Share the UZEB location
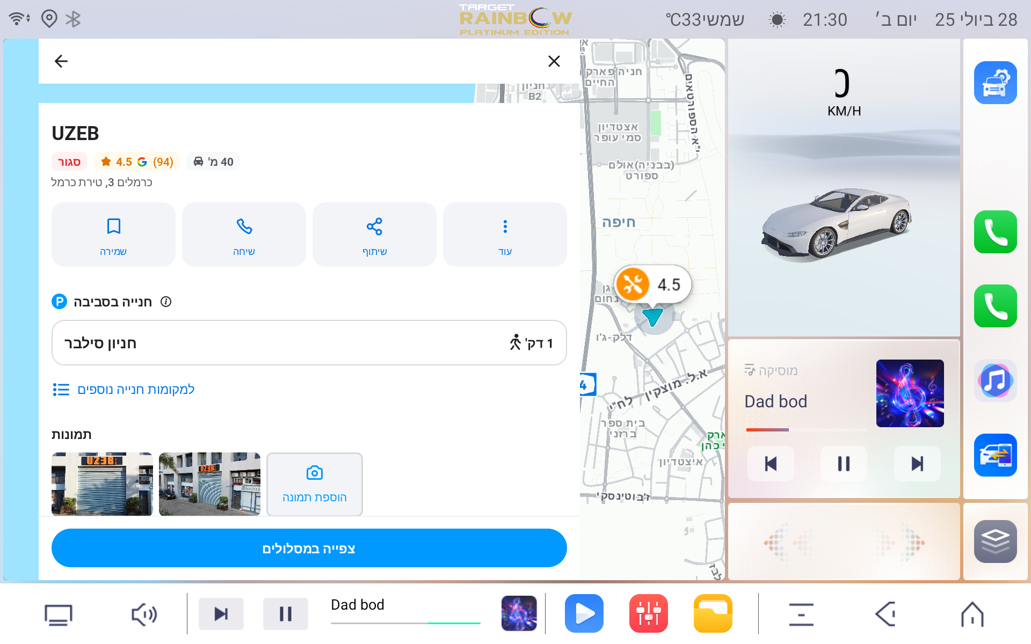This screenshot has height=644, width=1031. coord(374,235)
